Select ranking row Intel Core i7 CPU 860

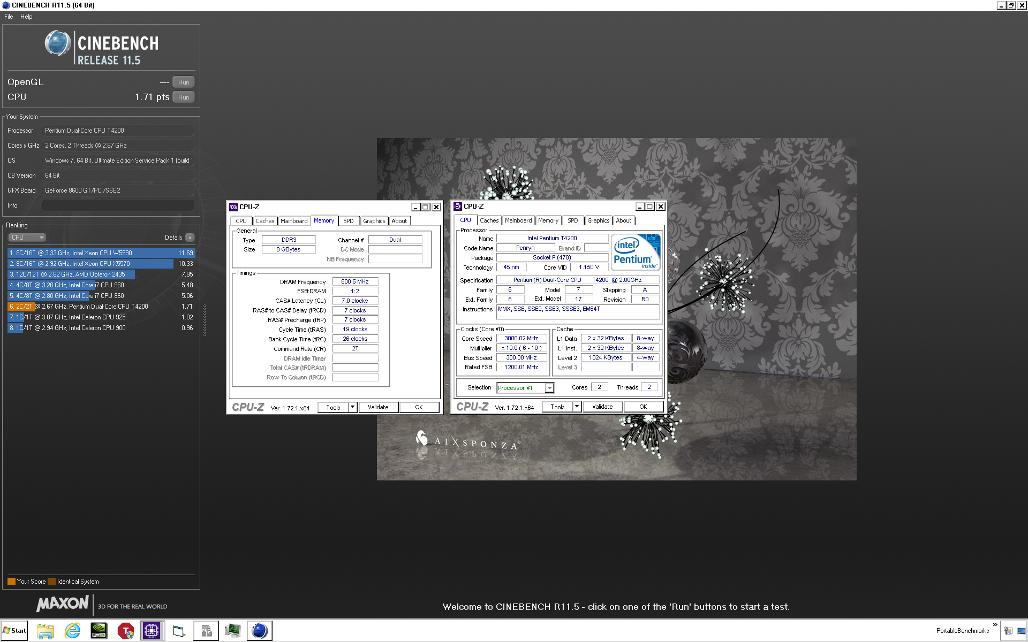[x=101, y=296]
